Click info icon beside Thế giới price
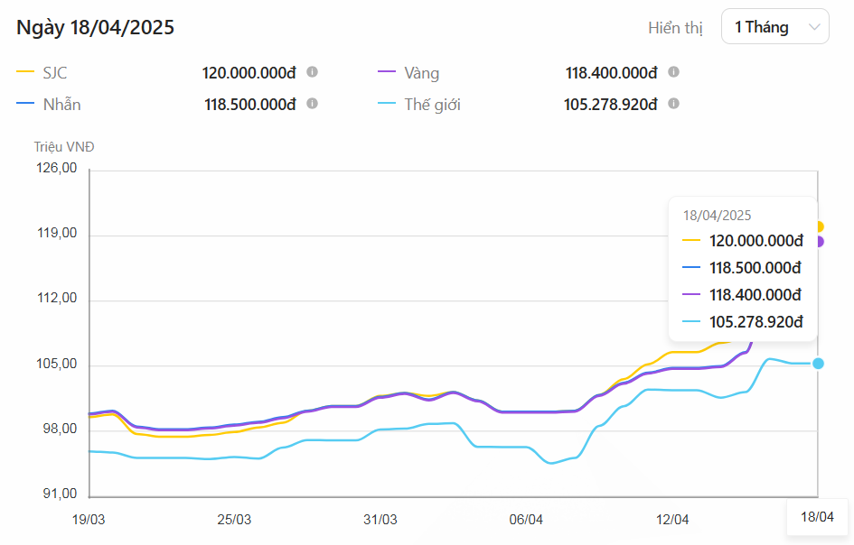The width and height of the screenshot is (854, 545). tap(673, 104)
